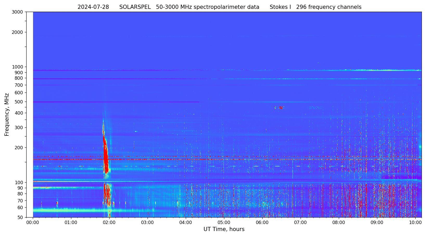Click the 'Stokes I' label in the title

280,7
